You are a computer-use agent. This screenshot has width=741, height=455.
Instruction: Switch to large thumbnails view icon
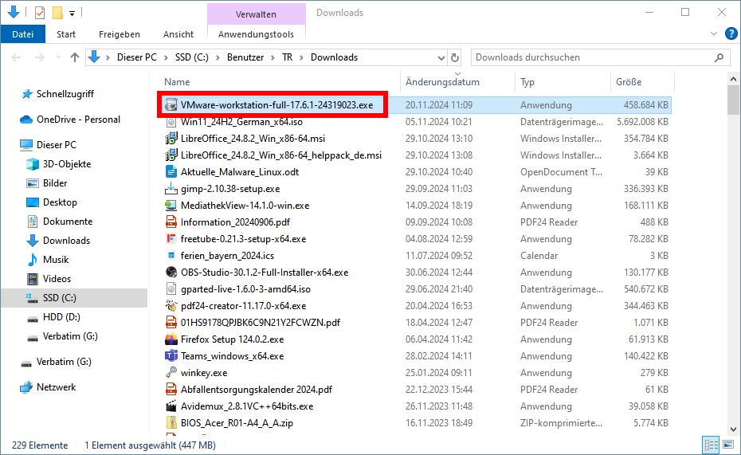[x=728, y=445]
